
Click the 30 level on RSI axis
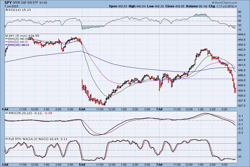point(240,25)
